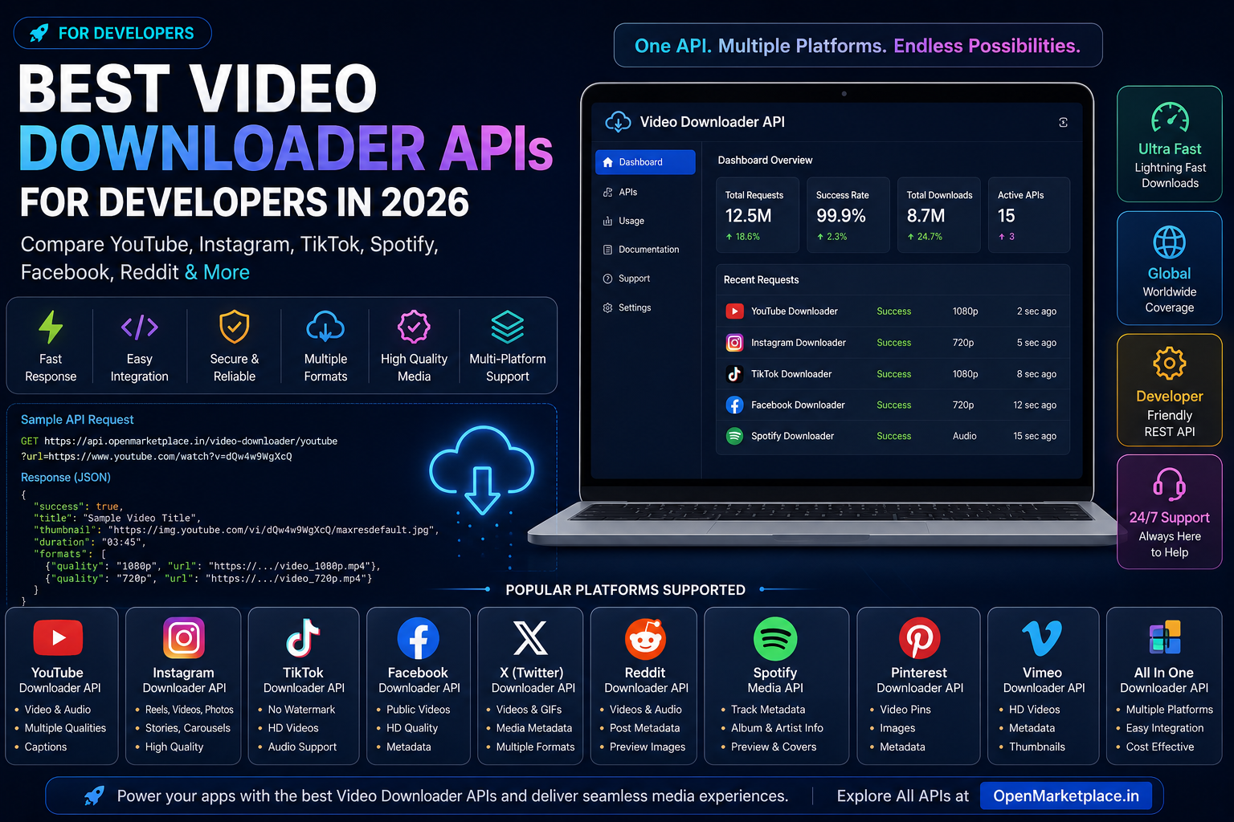Open the Documentation sidebar item
Screen dimensions: 1234x822
645,250
